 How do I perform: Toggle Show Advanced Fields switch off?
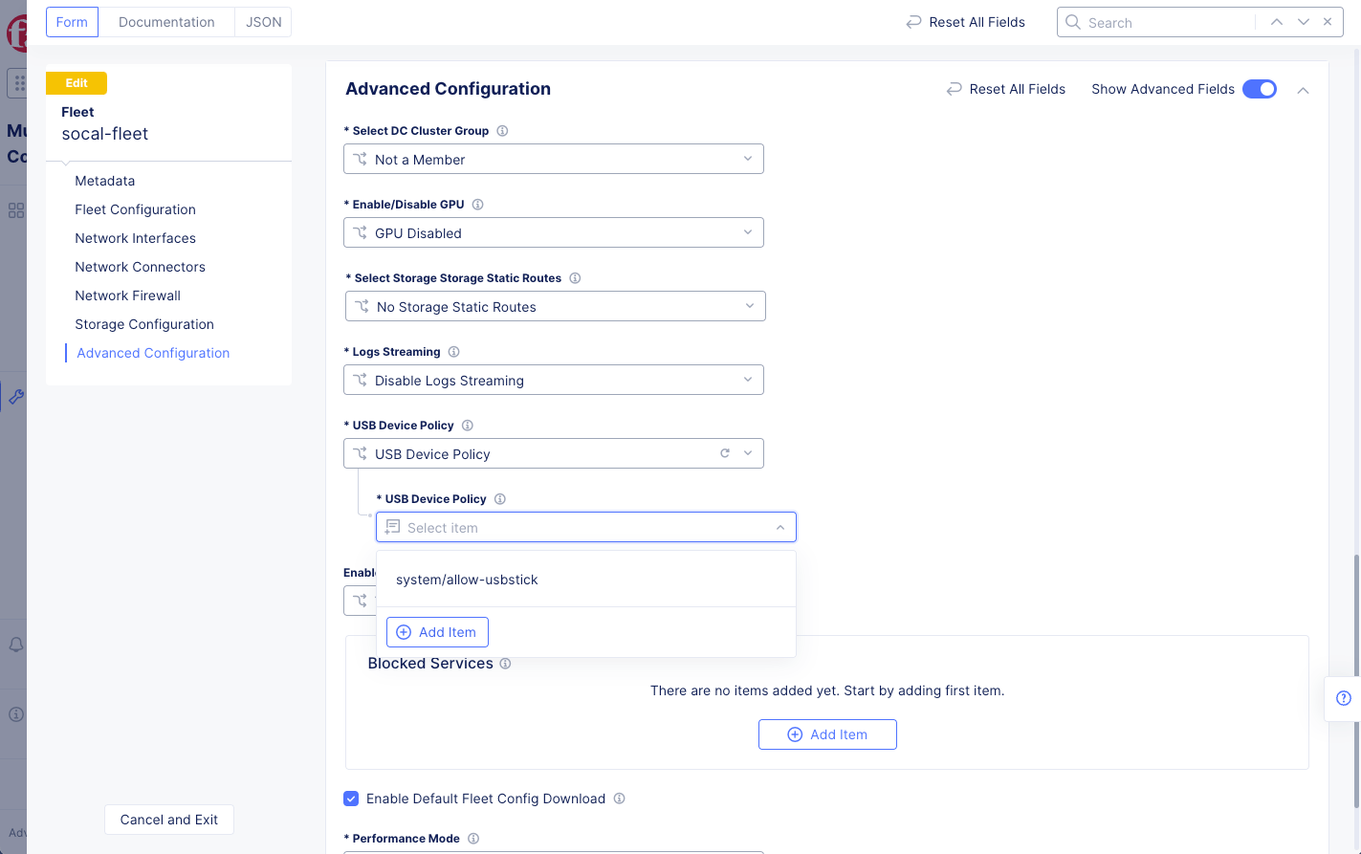[x=1259, y=89]
